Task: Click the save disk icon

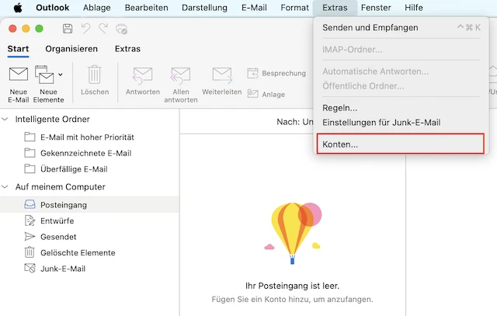Action: coord(68,29)
